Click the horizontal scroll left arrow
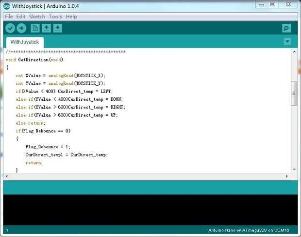The image size is (301, 237). click(7, 176)
